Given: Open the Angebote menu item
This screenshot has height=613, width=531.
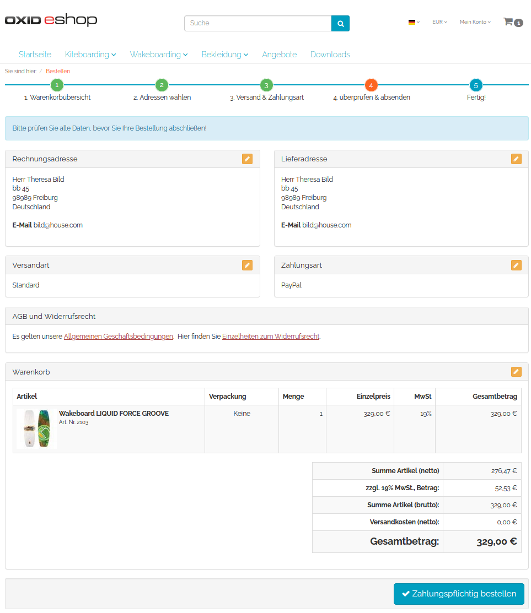Looking at the screenshot, I should point(280,55).
